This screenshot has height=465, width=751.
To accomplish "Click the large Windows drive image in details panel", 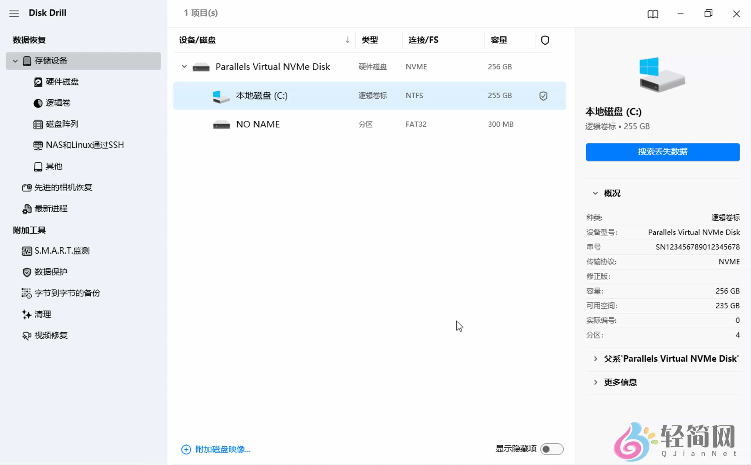I will (x=662, y=75).
